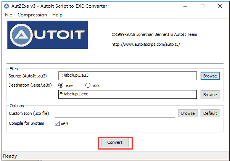Close the Aut2Exe converter window
This screenshot has width=230, height=161.
point(220,6)
